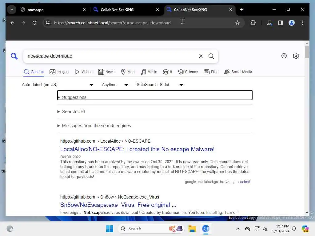Close the active CollabNet SearXNG tab
The image size is (315, 236).
click(231, 10)
